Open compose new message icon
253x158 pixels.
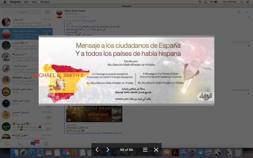(47, 12)
